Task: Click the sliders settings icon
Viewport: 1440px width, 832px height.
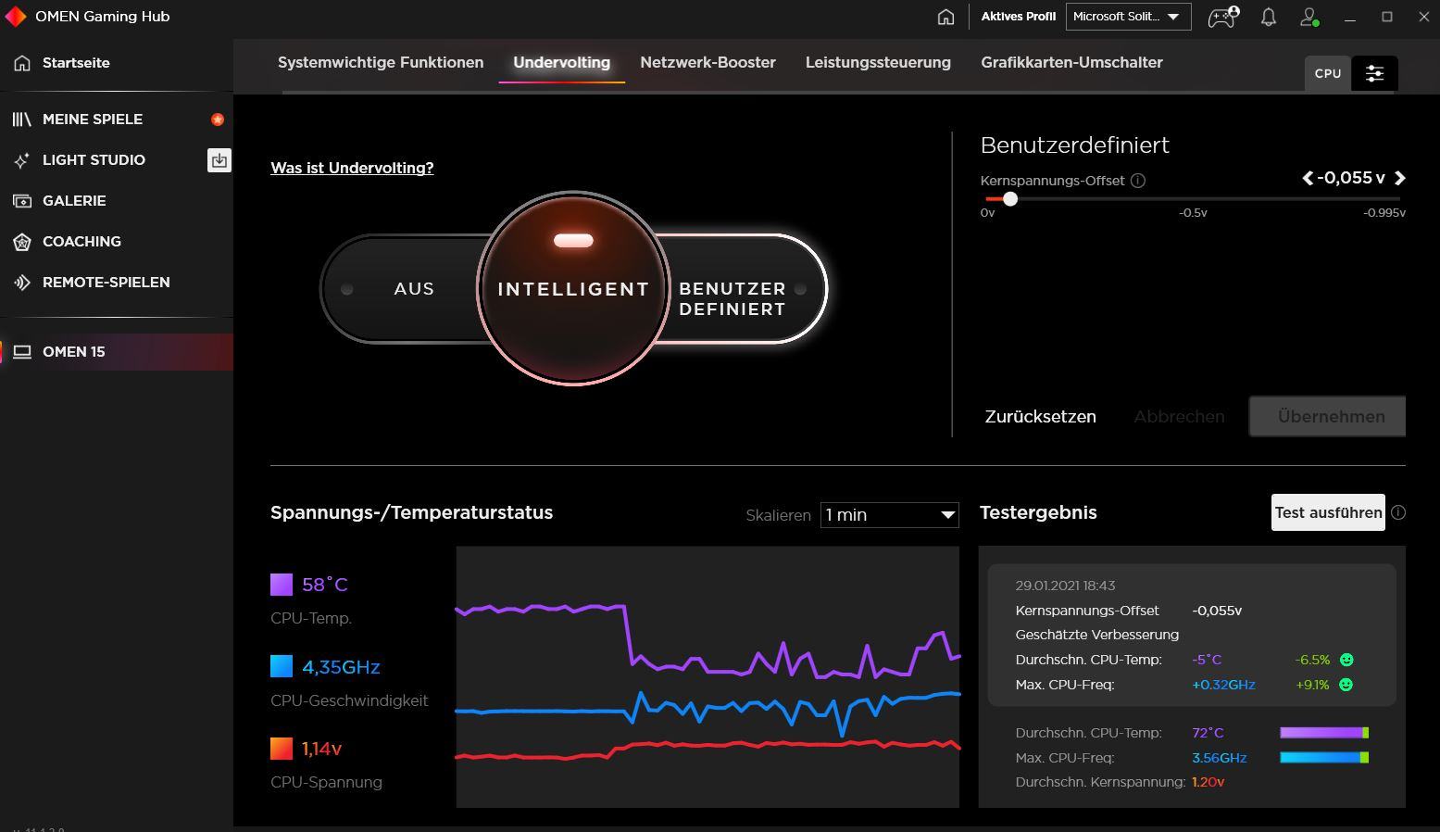Action: [x=1374, y=73]
